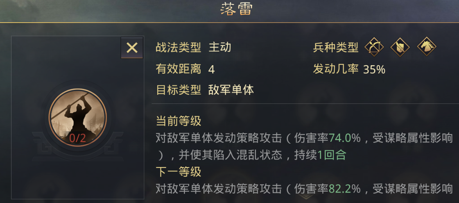Click the 目标类型 label
The height and width of the screenshot is (203, 459).
[178, 90]
